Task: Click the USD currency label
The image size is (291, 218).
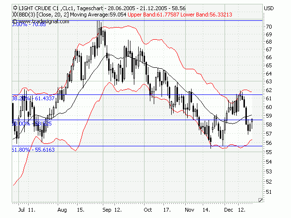Action: click(x=269, y=8)
